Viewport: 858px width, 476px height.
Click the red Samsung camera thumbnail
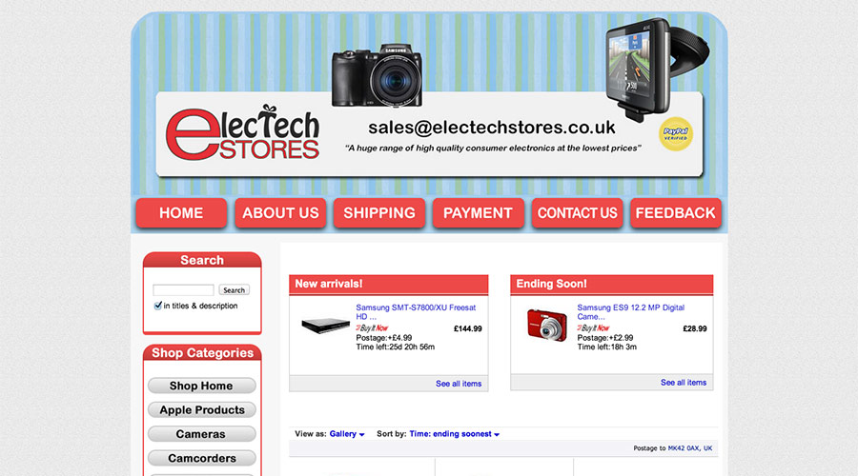click(546, 325)
